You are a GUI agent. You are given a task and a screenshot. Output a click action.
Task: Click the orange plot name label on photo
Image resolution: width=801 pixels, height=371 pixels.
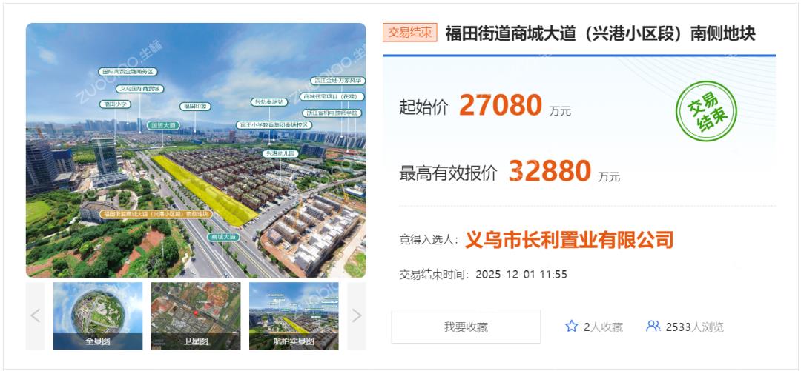click(x=156, y=214)
